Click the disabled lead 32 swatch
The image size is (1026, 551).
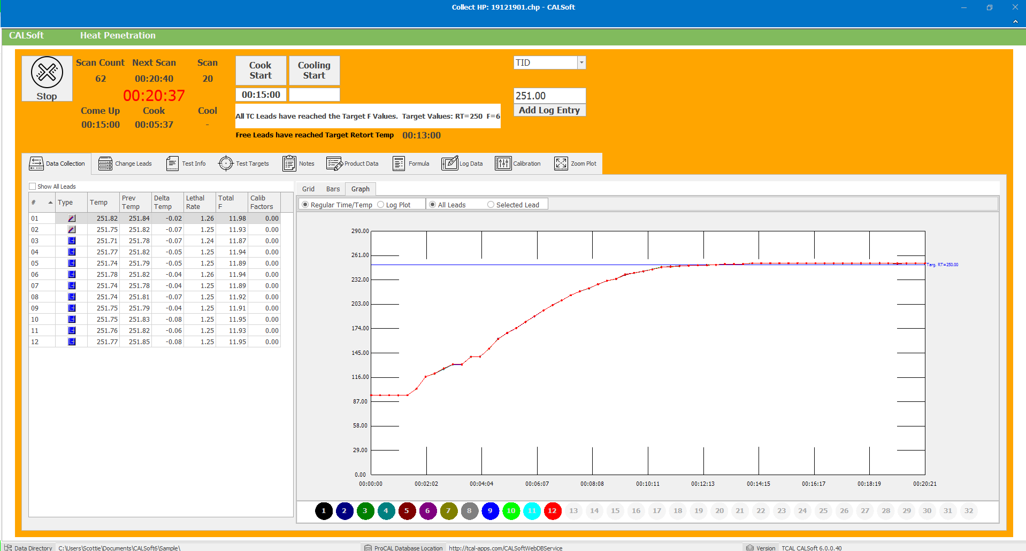point(969,511)
